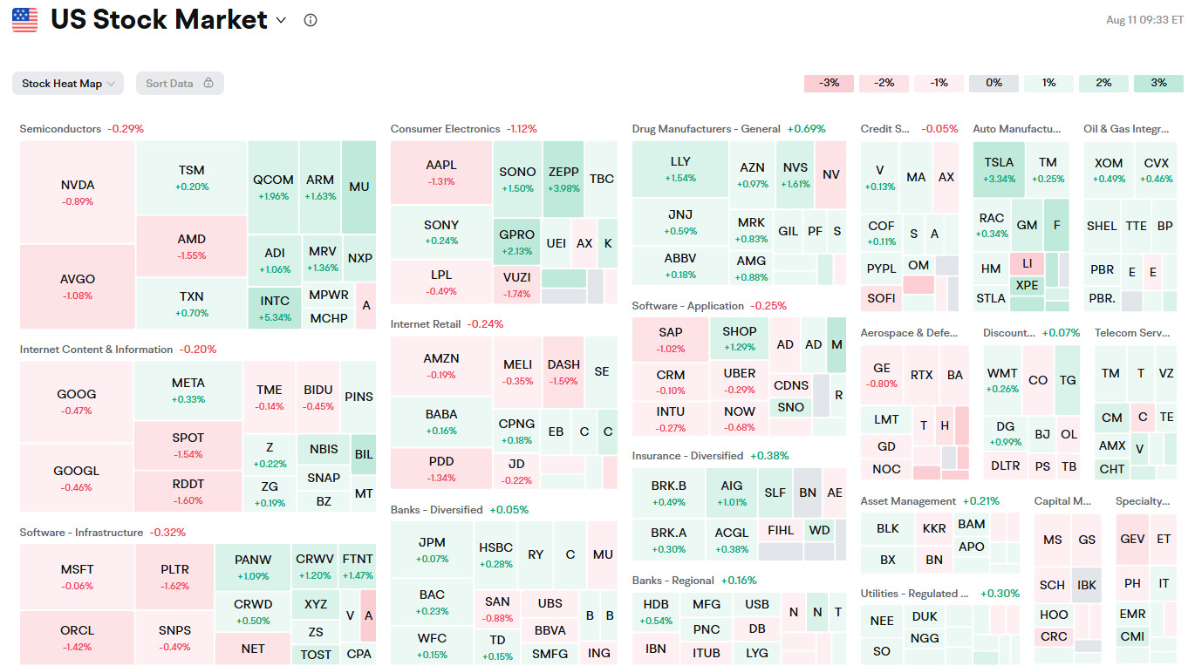Open Banks - Diversified sector heading
Image resolution: width=1195 pixels, height=666 pixels.
tap(437, 510)
